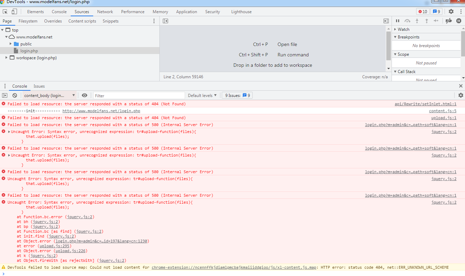Open the navigator pane three-dot more options
This screenshot has width=465, height=276.
tap(154, 21)
